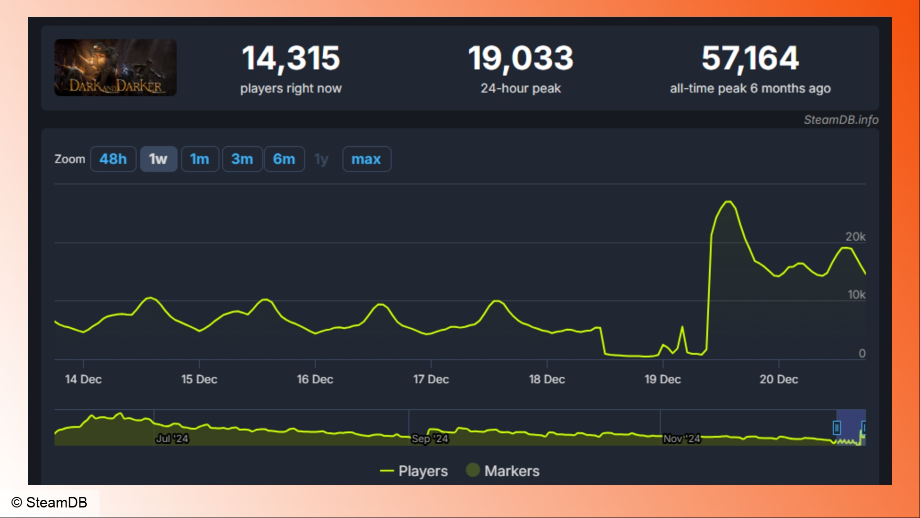Click the Jul '24 navigator label
The width and height of the screenshot is (920, 518).
tap(172, 438)
